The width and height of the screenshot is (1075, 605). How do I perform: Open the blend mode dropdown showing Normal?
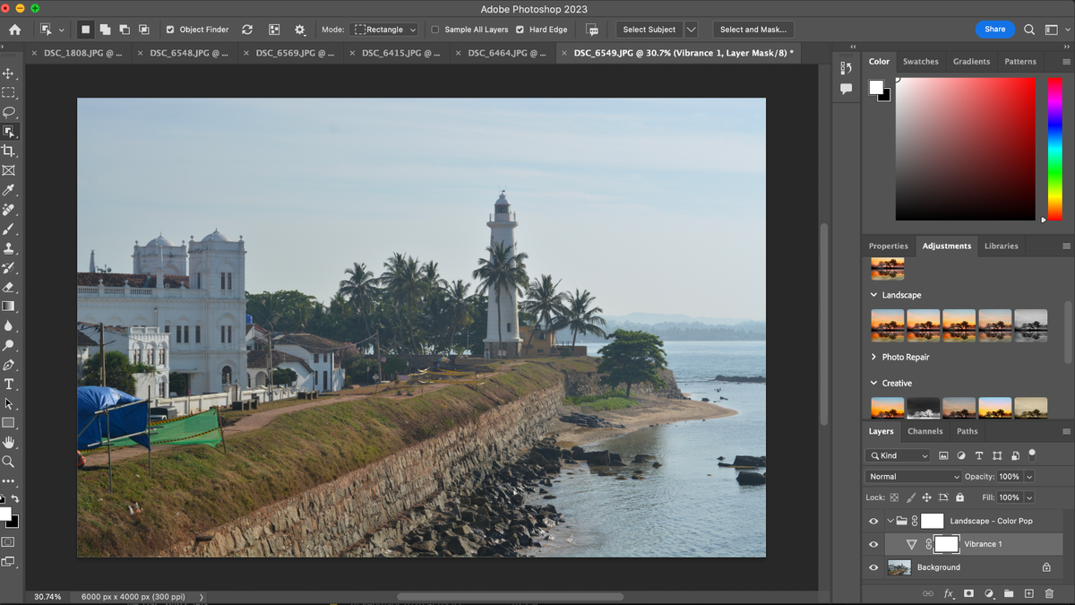coord(912,476)
